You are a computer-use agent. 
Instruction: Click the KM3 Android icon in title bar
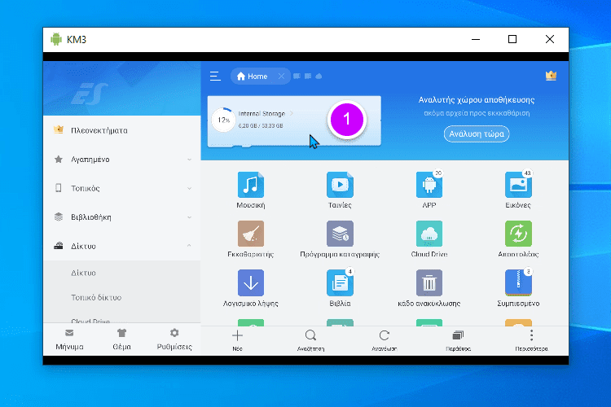[x=56, y=39]
